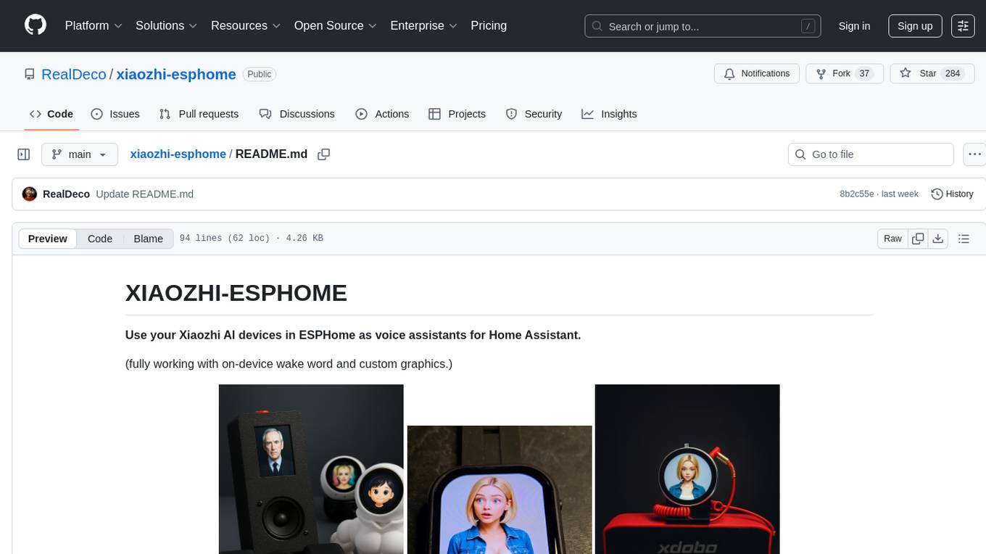Click the XIAOZHI-ESPHOME heading
Image resolution: width=986 pixels, height=554 pixels.
coord(236,293)
